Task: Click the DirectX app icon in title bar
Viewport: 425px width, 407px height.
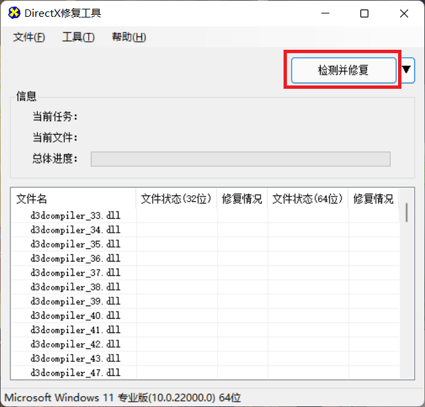Action: 13,13
